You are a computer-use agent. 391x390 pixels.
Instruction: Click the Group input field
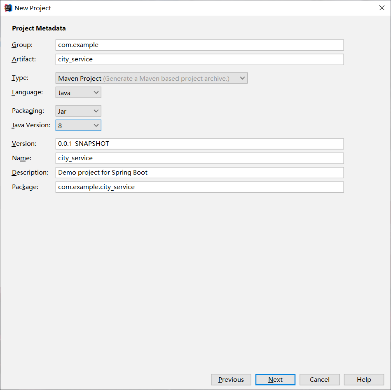[x=199, y=45]
